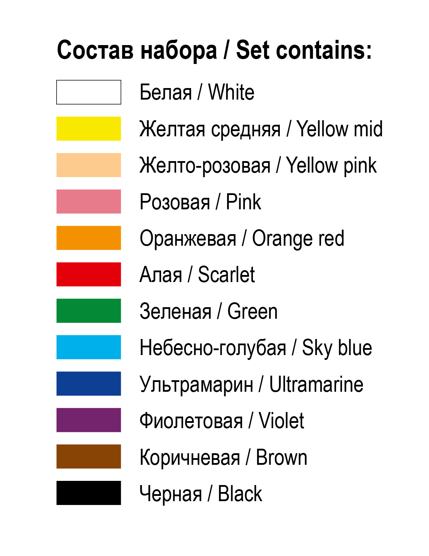Select the Brown color swatch
The width and height of the screenshot is (429, 556).
[x=89, y=456]
